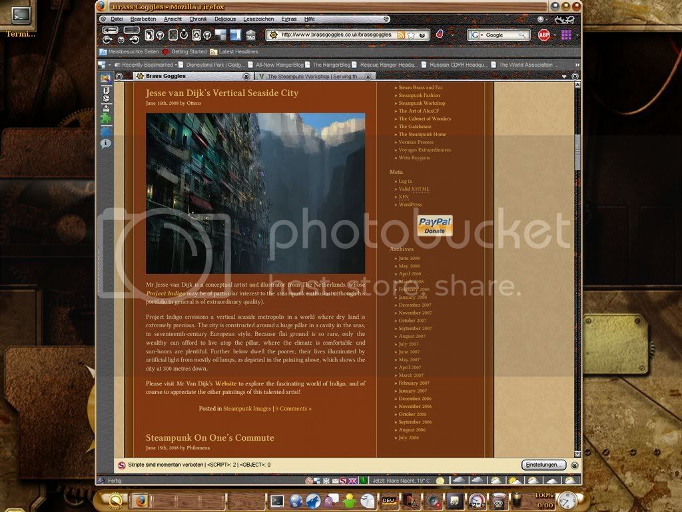Open the sidebar downloads icon

106,109
